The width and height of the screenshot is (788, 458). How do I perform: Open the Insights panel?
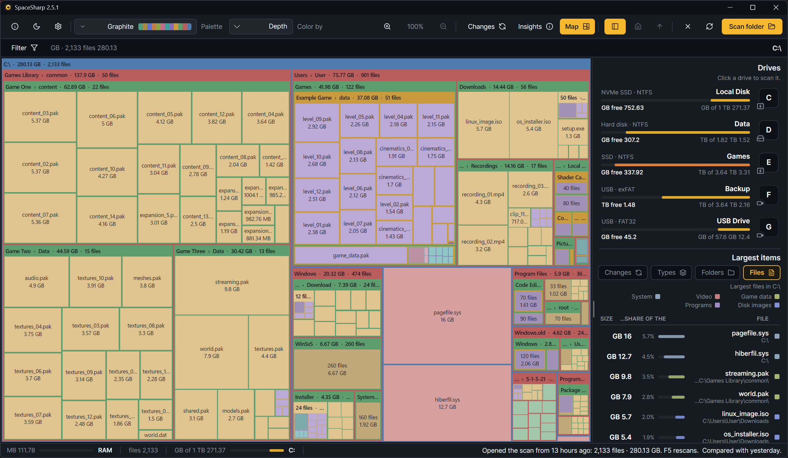535,27
